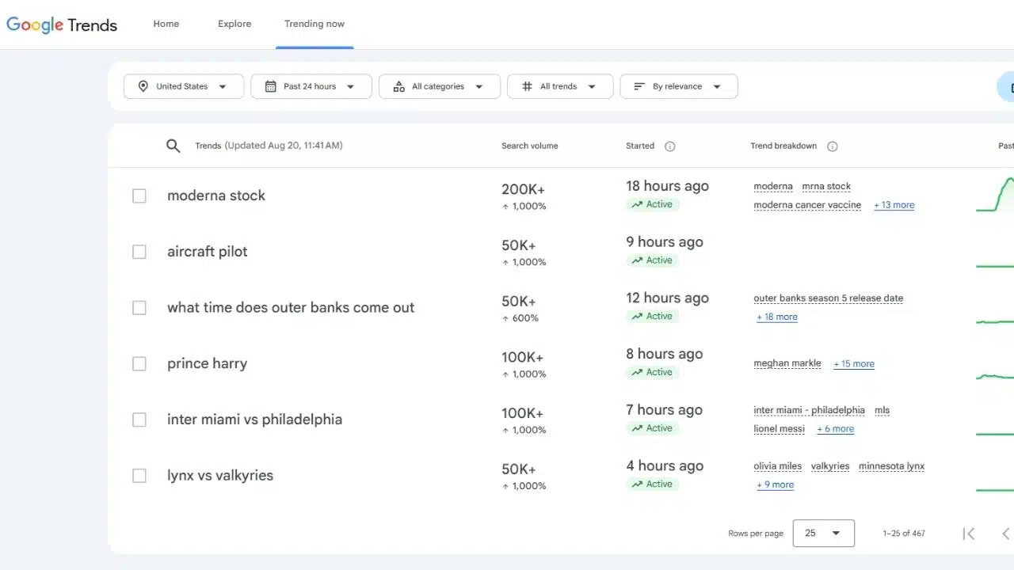The image size is (1014, 570).
Task: Click the "moderna" breakdown term
Action: [x=773, y=187]
